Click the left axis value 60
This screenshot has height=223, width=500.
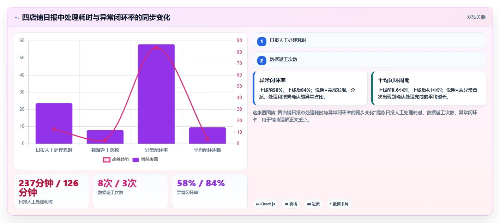pos(22,41)
